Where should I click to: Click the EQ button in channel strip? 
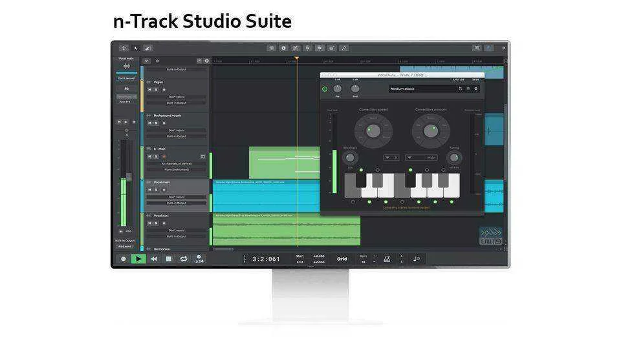click(x=127, y=88)
